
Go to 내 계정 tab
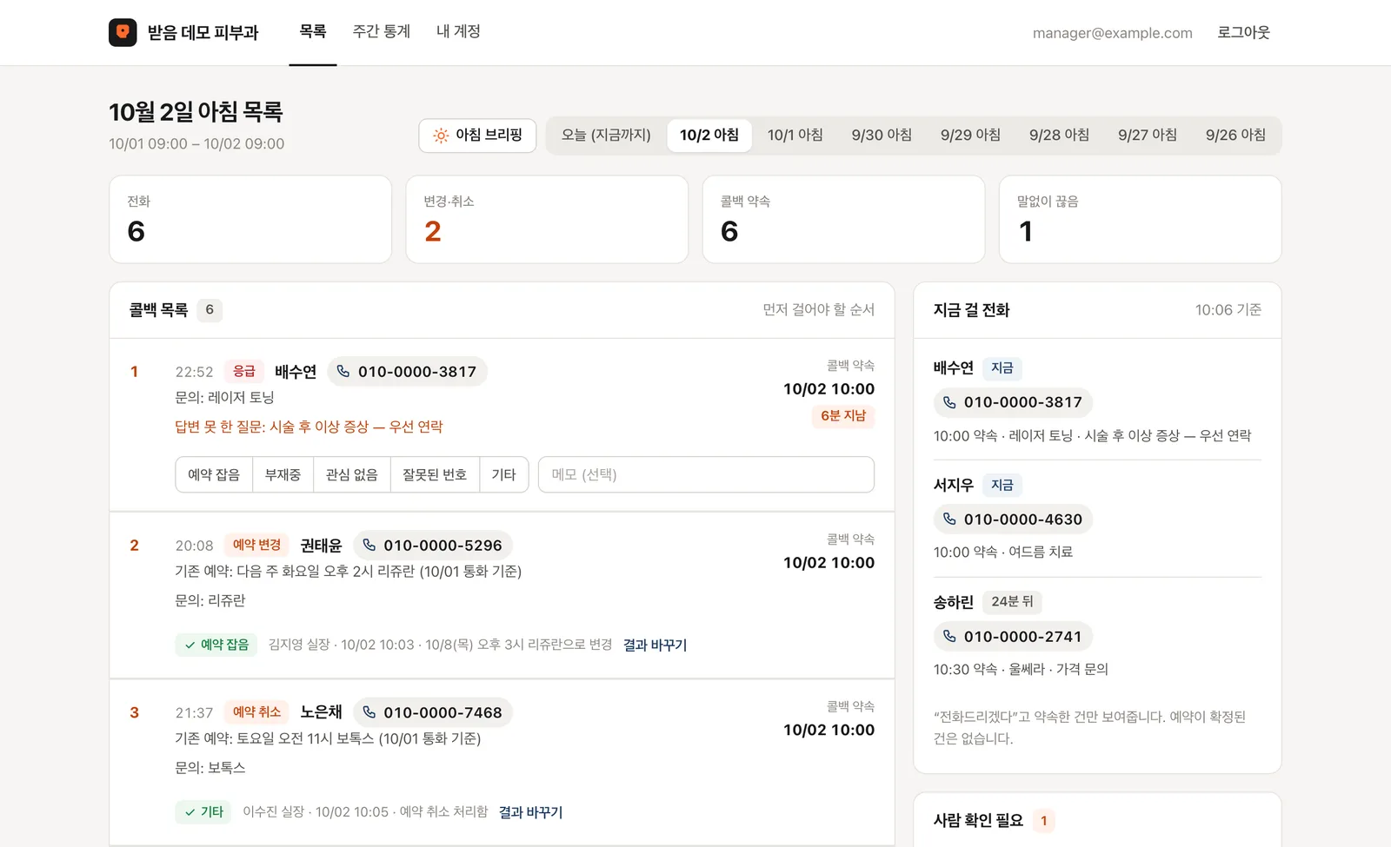pos(458,32)
